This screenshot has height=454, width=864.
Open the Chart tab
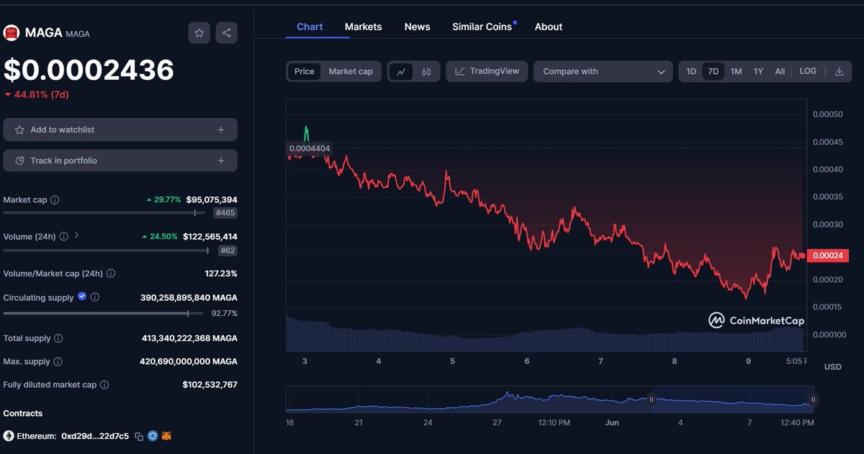pos(310,27)
